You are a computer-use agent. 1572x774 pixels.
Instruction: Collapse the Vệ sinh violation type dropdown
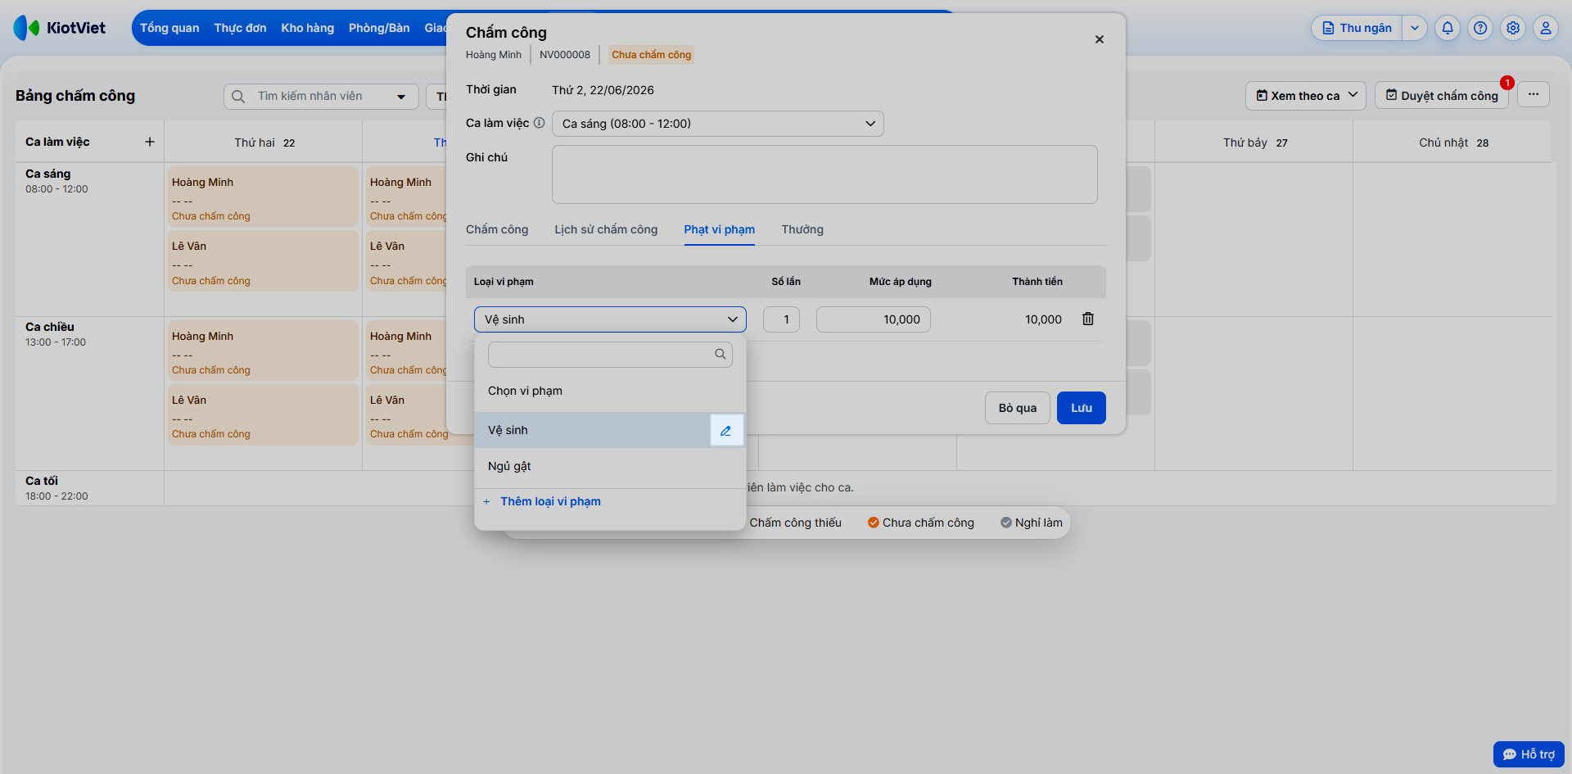(x=610, y=319)
